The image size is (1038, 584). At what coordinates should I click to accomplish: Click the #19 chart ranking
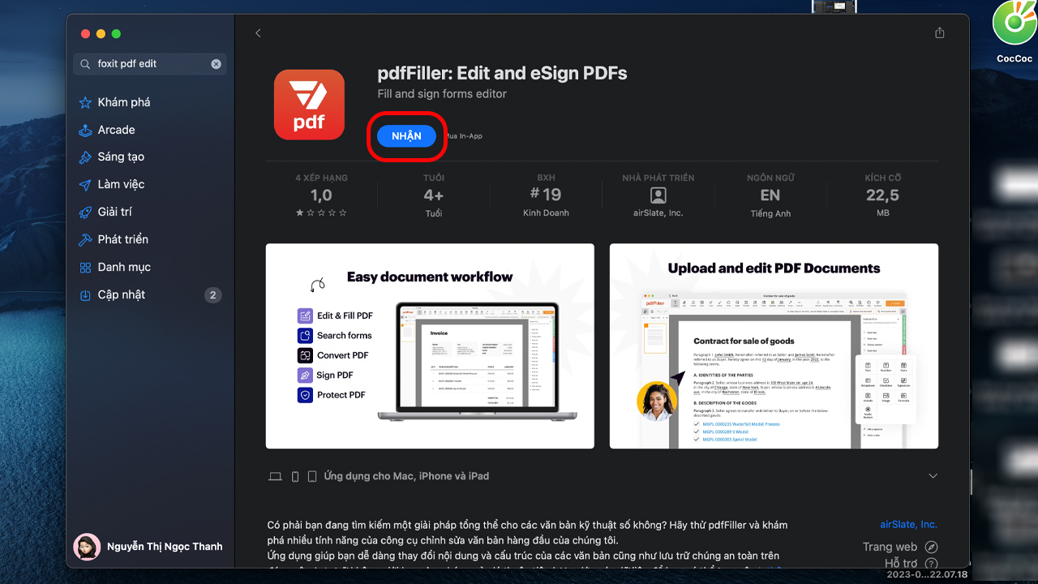[546, 195]
